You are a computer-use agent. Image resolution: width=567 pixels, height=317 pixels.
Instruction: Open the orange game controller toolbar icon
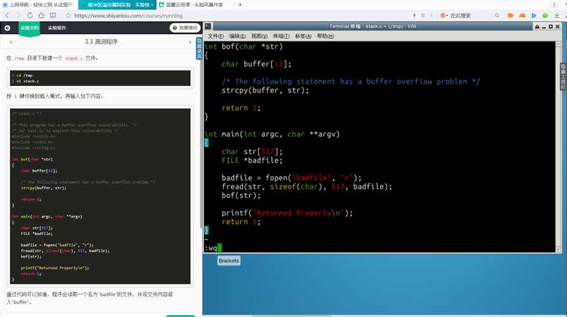pos(522,15)
